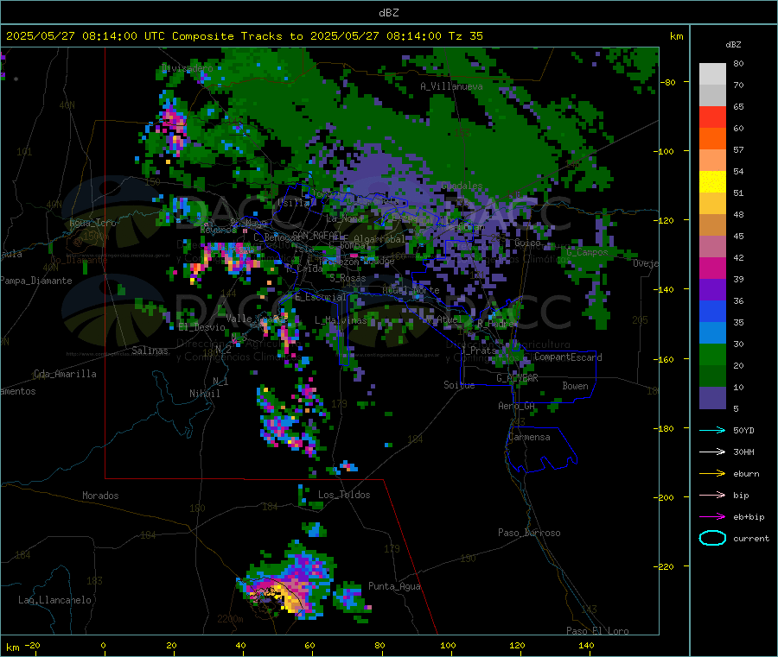Click the Lag.Llancanelo place label
Viewport: 778px width, 657px height.
(x=54, y=600)
